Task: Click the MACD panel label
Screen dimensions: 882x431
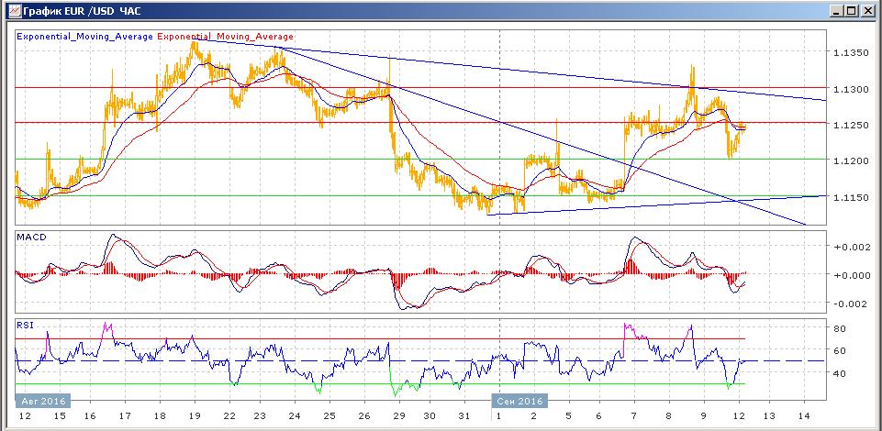Action: 31,238
